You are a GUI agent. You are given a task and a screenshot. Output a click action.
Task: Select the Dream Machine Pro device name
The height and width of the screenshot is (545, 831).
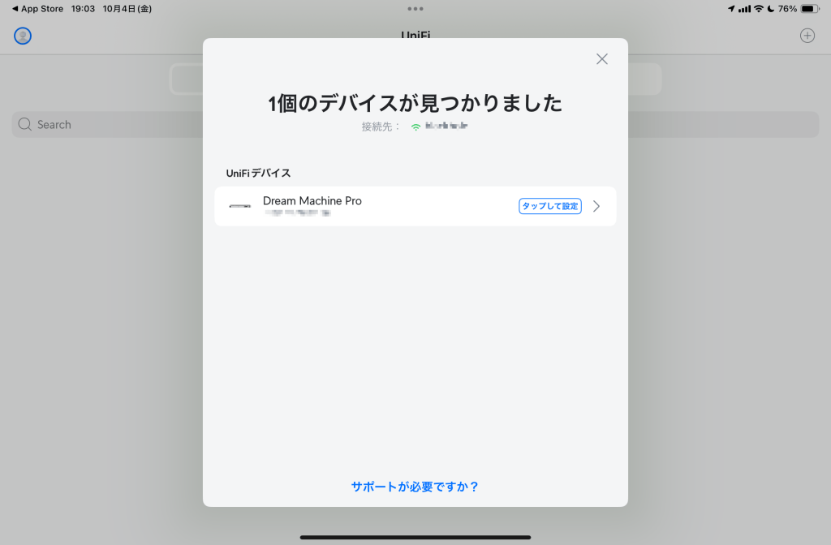click(312, 201)
